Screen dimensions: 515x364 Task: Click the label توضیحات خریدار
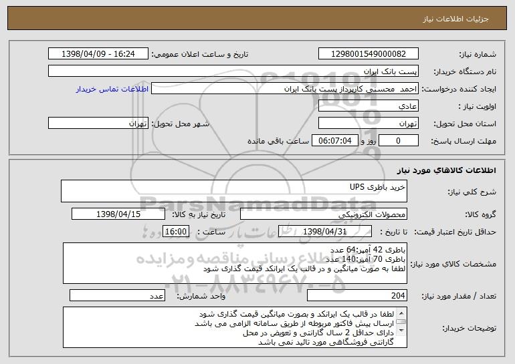[x=469, y=328]
